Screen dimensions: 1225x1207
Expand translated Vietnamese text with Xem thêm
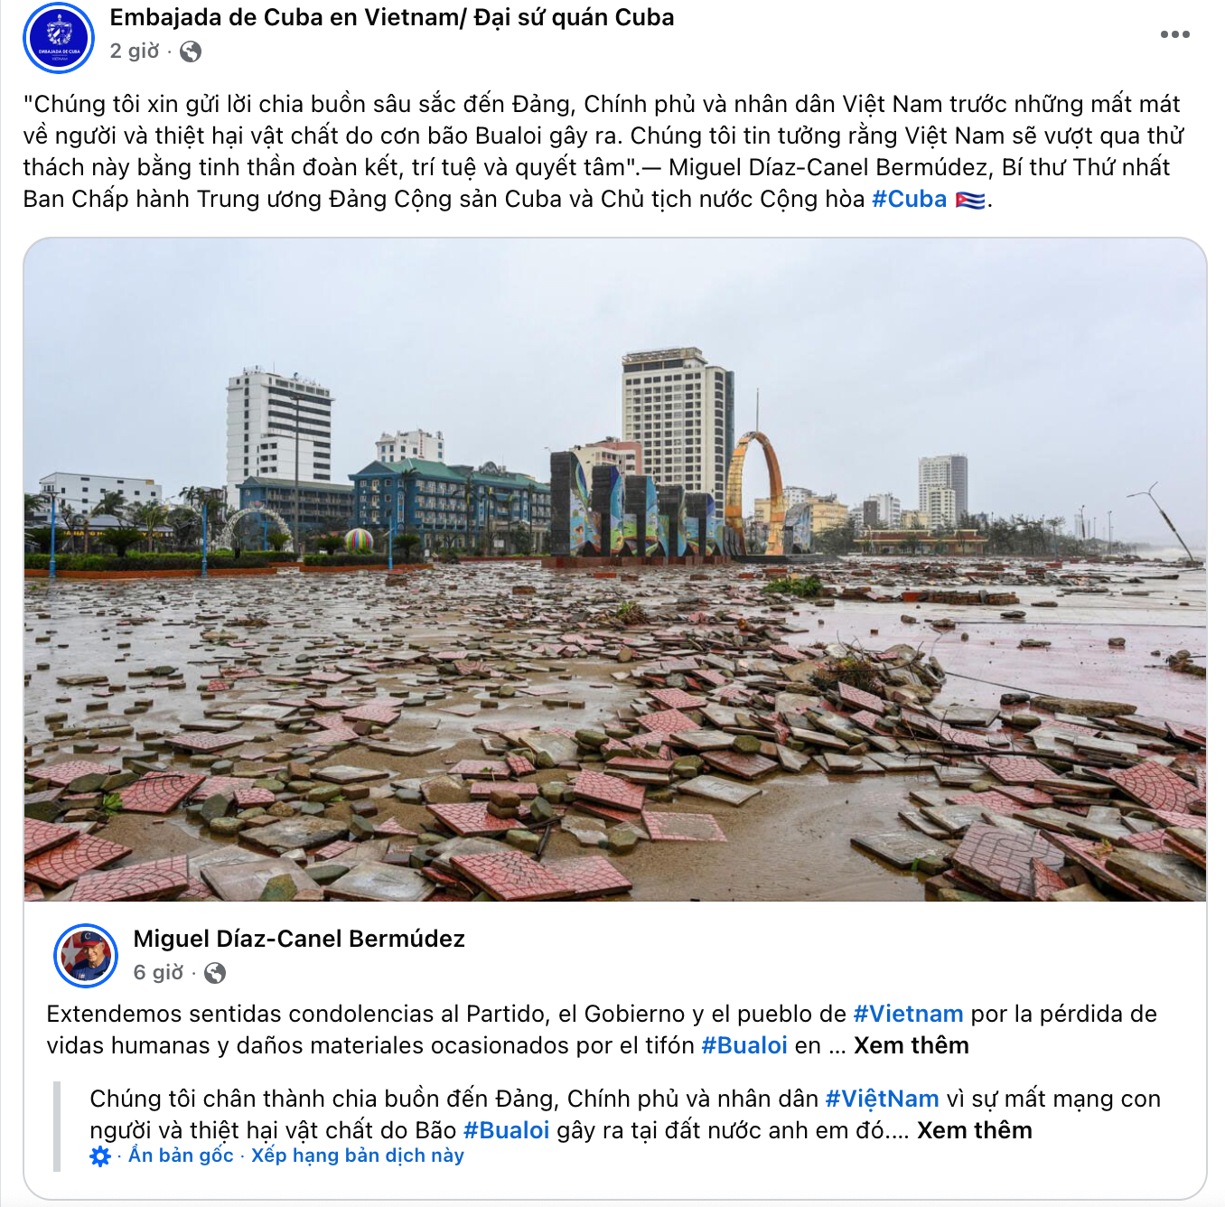[974, 1130]
